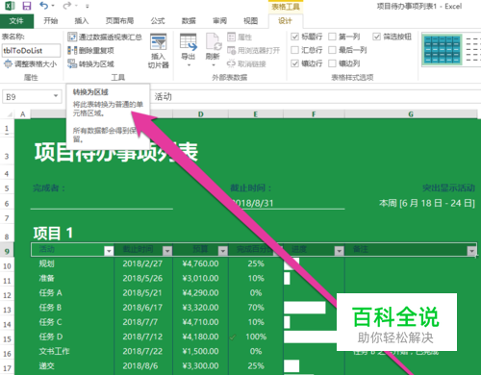
Task: Switch to the 开始 tab
Action: [x=51, y=21]
